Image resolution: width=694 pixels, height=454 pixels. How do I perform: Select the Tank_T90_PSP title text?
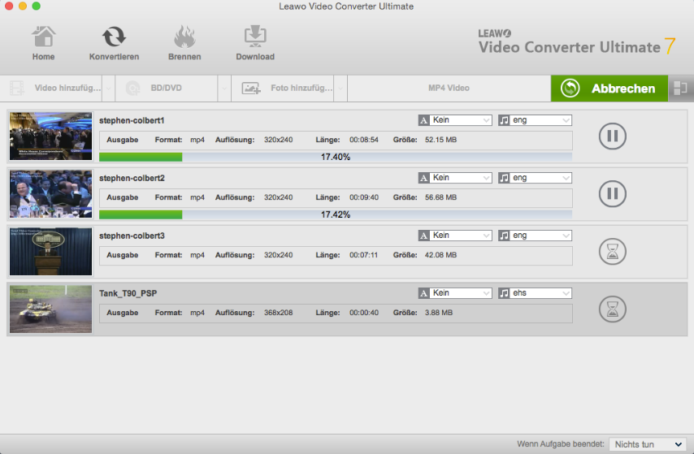point(128,293)
